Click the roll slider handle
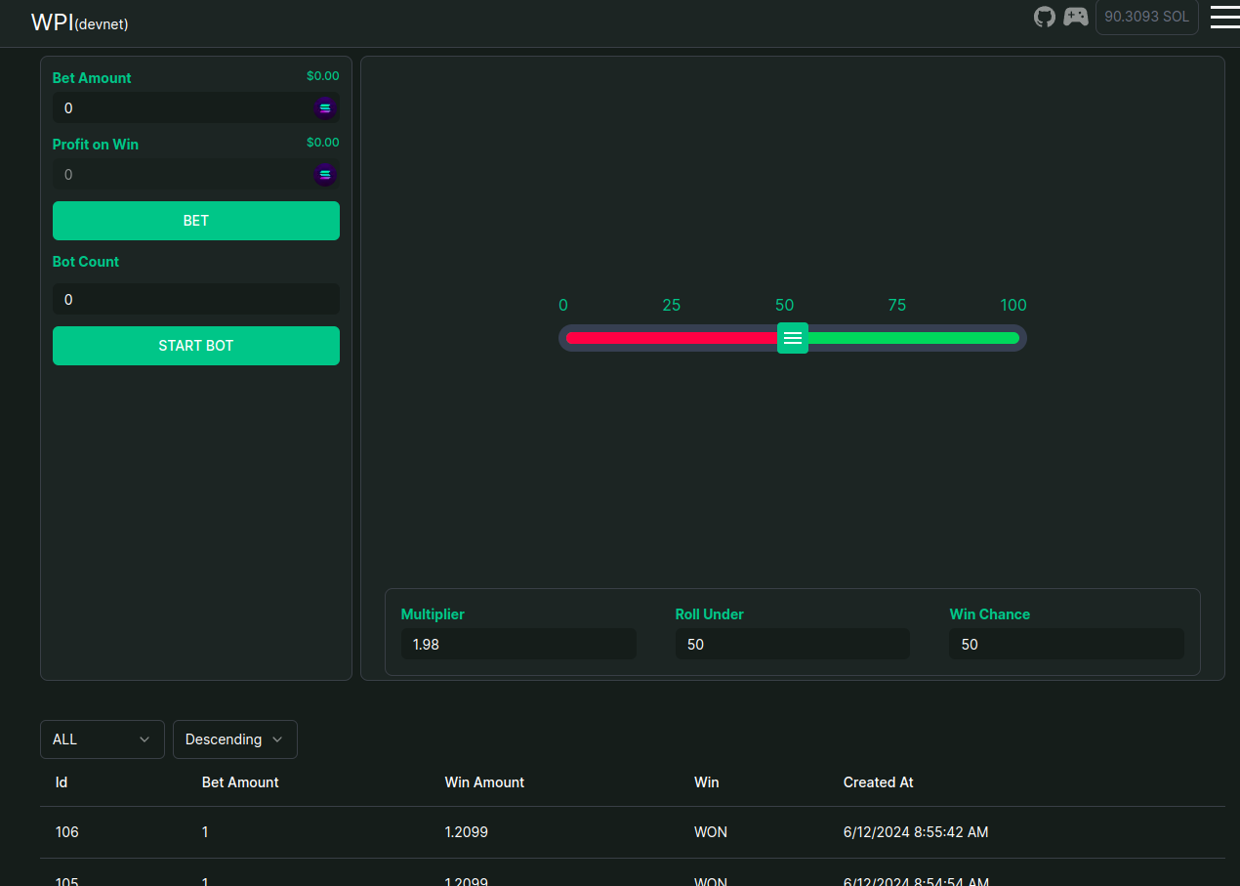The image size is (1240, 886). (x=793, y=338)
